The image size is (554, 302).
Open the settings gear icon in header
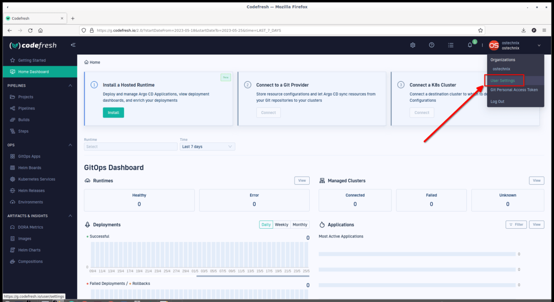tap(413, 45)
